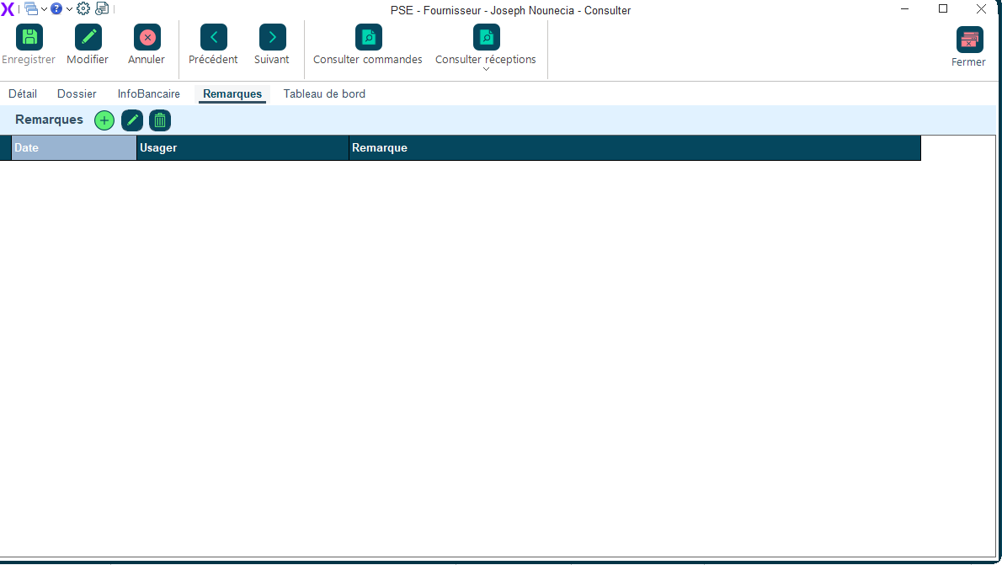Open the help question mark icon
The image size is (1002, 565).
pos(56,9)
